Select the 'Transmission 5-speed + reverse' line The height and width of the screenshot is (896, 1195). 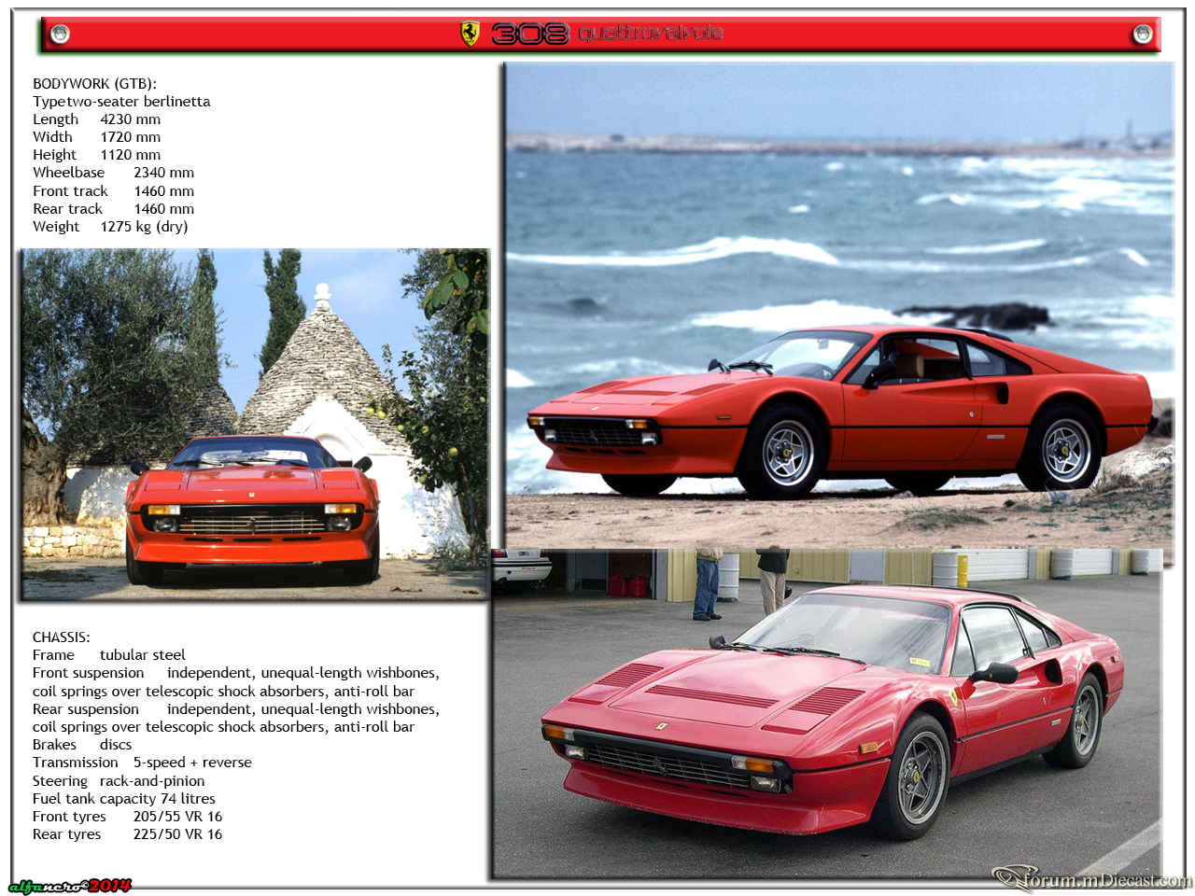142,763
